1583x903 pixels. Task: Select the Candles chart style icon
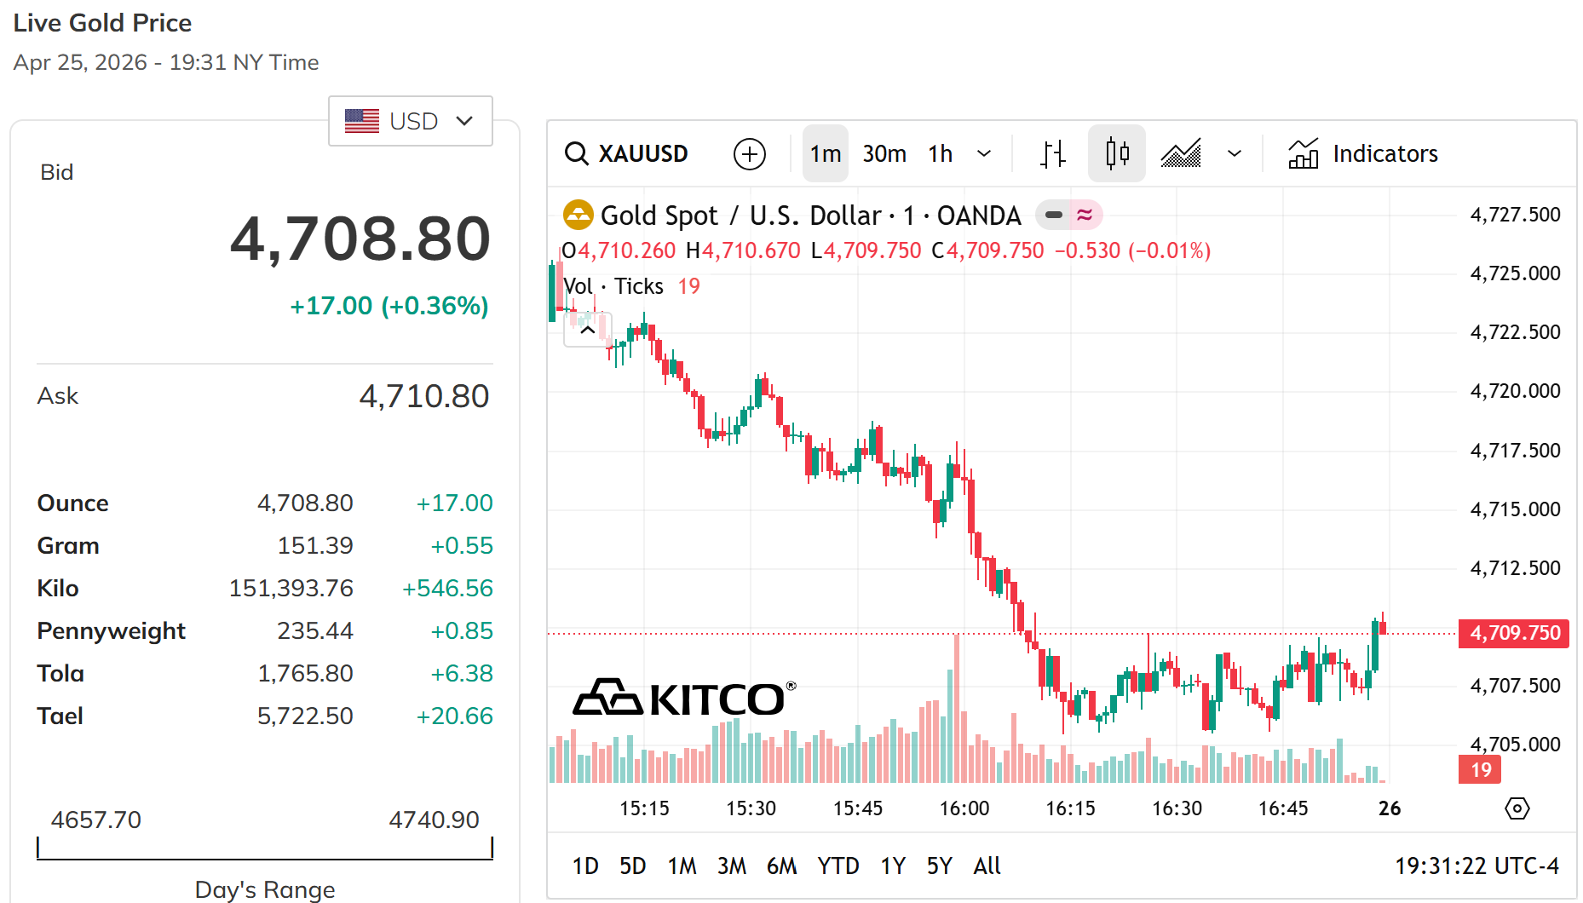(x=1116, y=154)
